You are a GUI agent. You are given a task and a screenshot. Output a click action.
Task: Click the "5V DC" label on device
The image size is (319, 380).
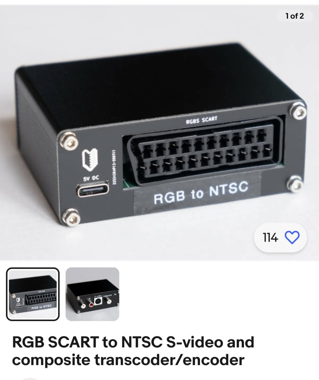pos(91,178)
